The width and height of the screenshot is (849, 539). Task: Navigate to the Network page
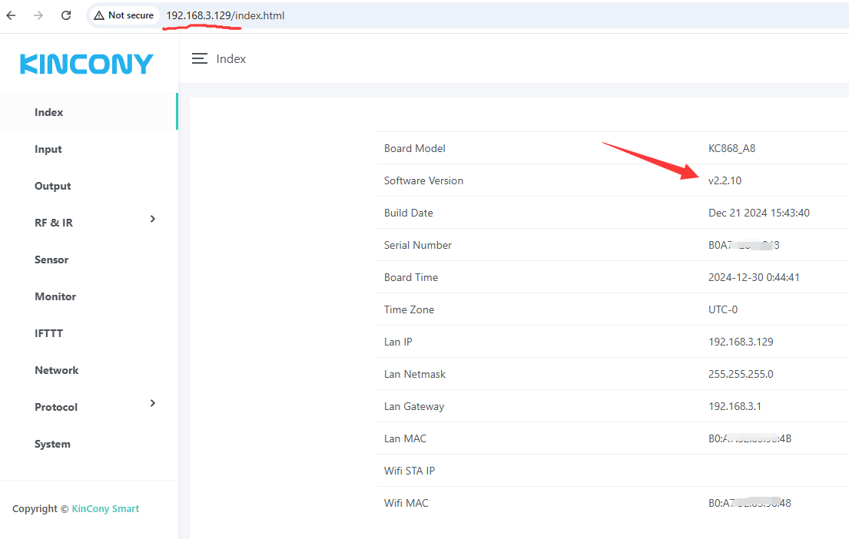pos(57,370)
